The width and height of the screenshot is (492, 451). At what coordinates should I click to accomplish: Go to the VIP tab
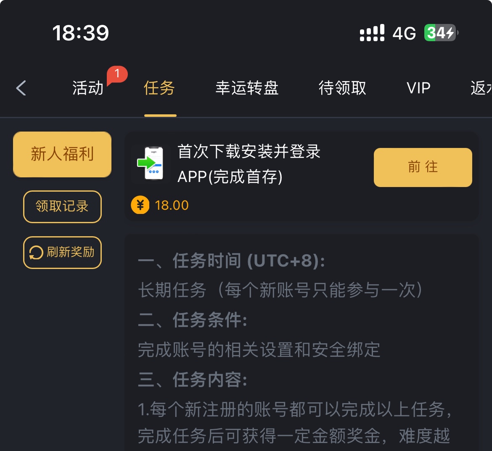(x=418, y=88)
